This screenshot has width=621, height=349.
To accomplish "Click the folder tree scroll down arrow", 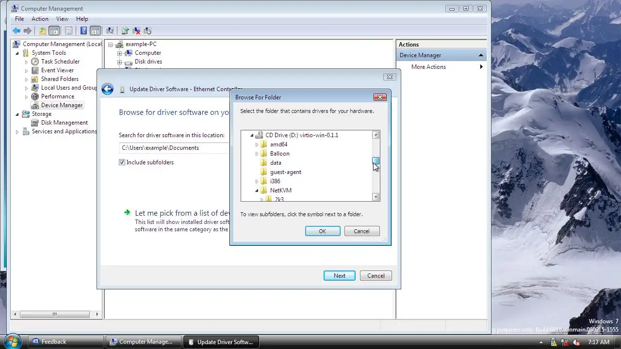I will click(x=376, y=197).
